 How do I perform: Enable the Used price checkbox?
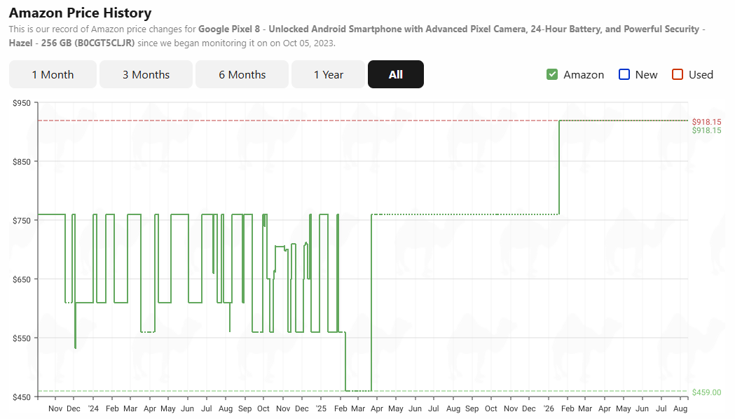tap(678, 74)
